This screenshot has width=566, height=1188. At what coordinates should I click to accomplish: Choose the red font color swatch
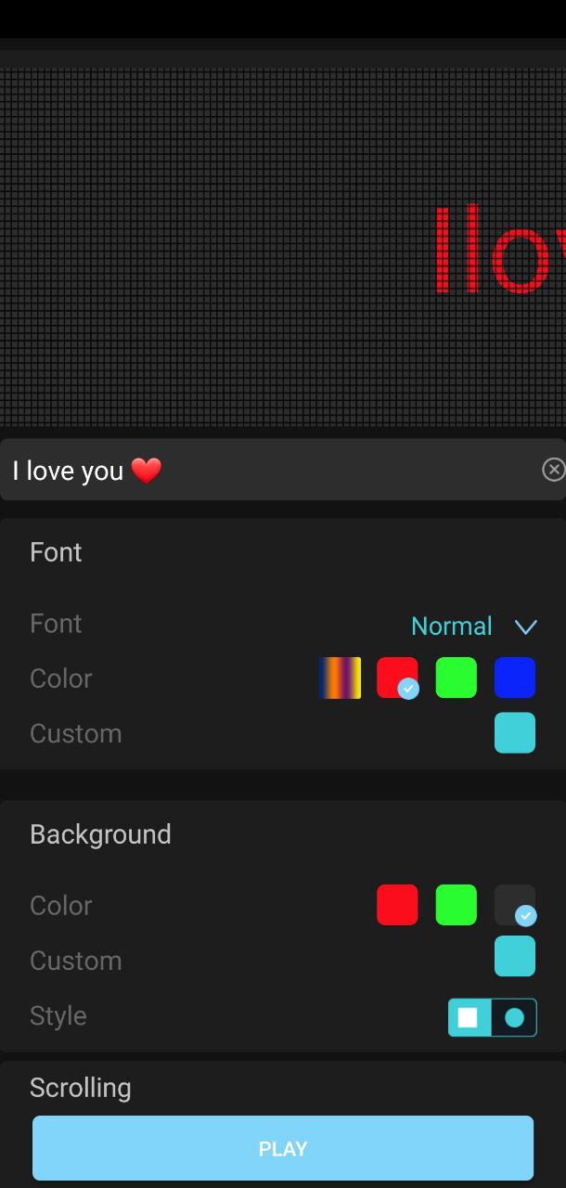coord(397,678)
